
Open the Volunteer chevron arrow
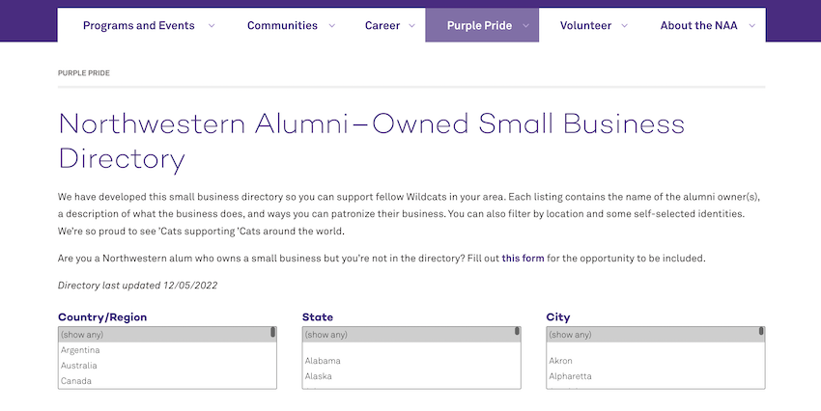(x=624, y=26)
